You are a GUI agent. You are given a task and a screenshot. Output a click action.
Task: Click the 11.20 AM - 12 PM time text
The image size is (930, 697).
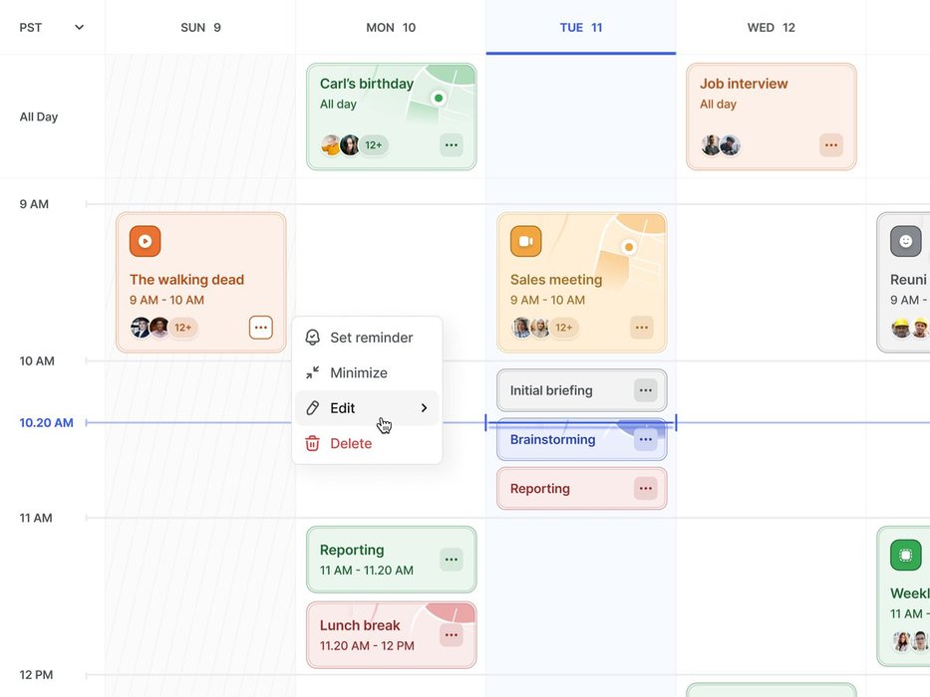click(367, 646)
